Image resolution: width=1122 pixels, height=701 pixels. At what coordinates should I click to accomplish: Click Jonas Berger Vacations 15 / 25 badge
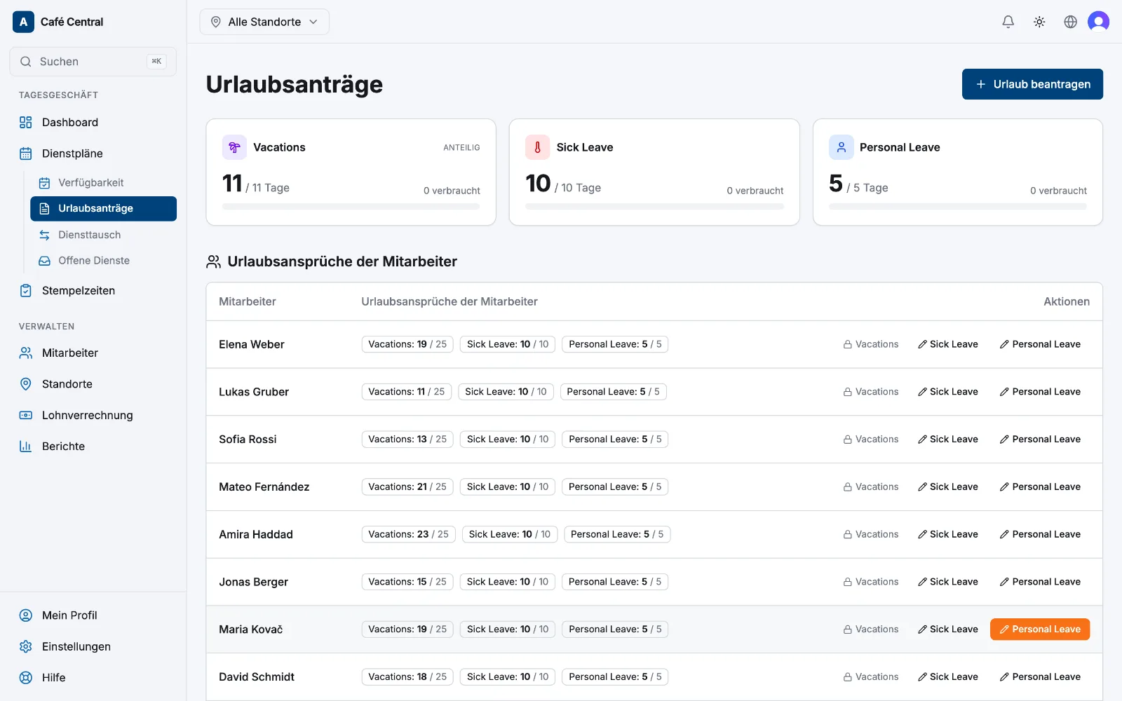407,582
